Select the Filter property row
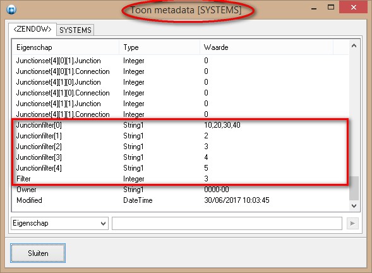 point(180,179)
